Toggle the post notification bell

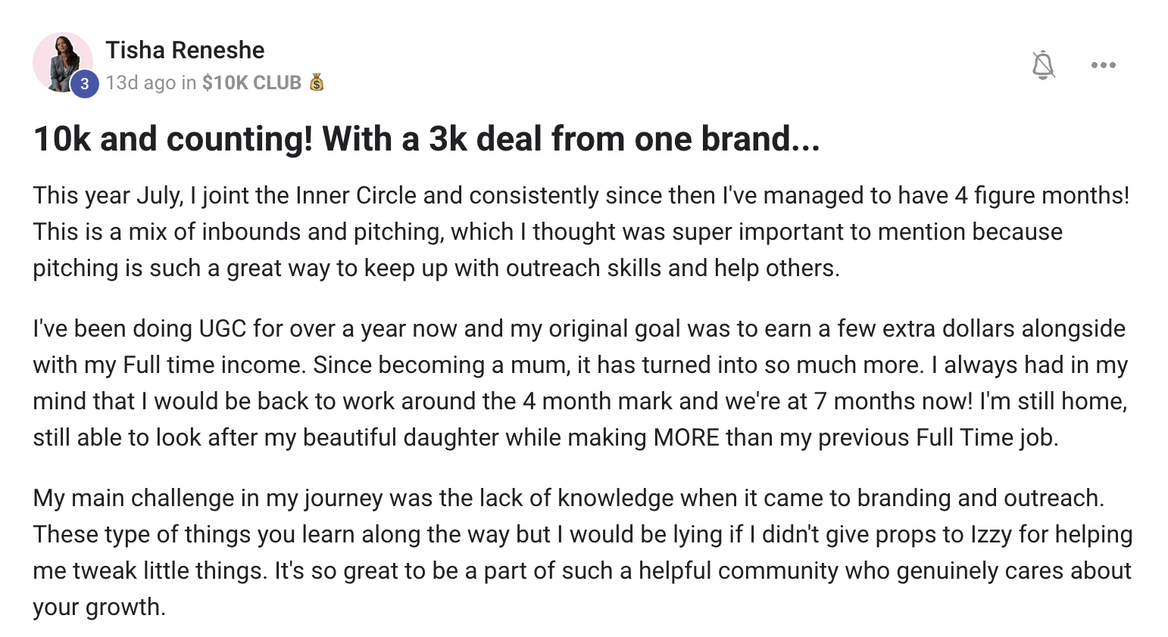(x=1043, y=65)
